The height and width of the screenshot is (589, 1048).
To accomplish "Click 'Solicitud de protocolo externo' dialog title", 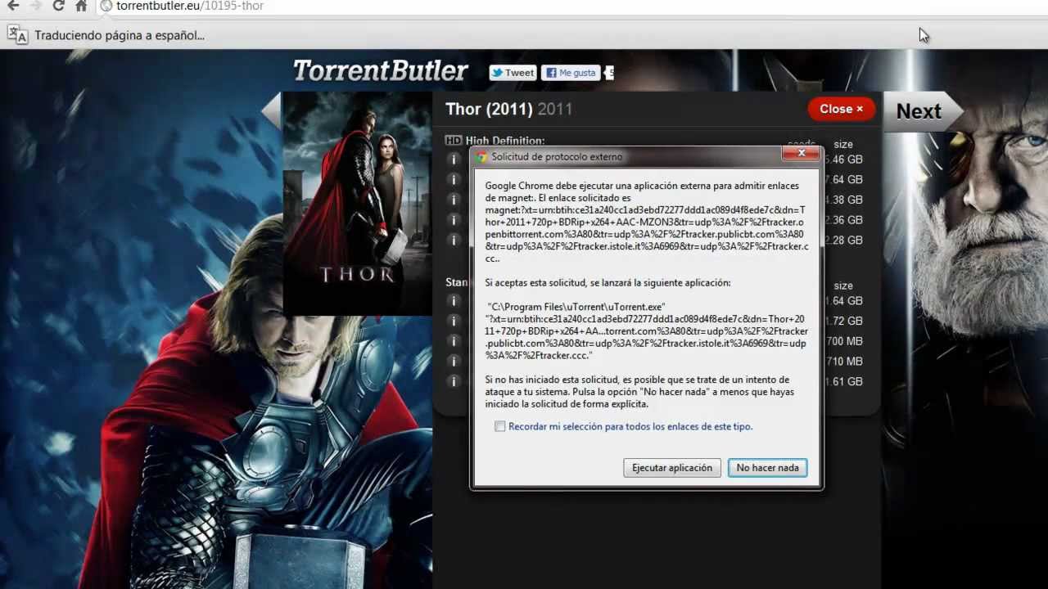I will 557,156.
